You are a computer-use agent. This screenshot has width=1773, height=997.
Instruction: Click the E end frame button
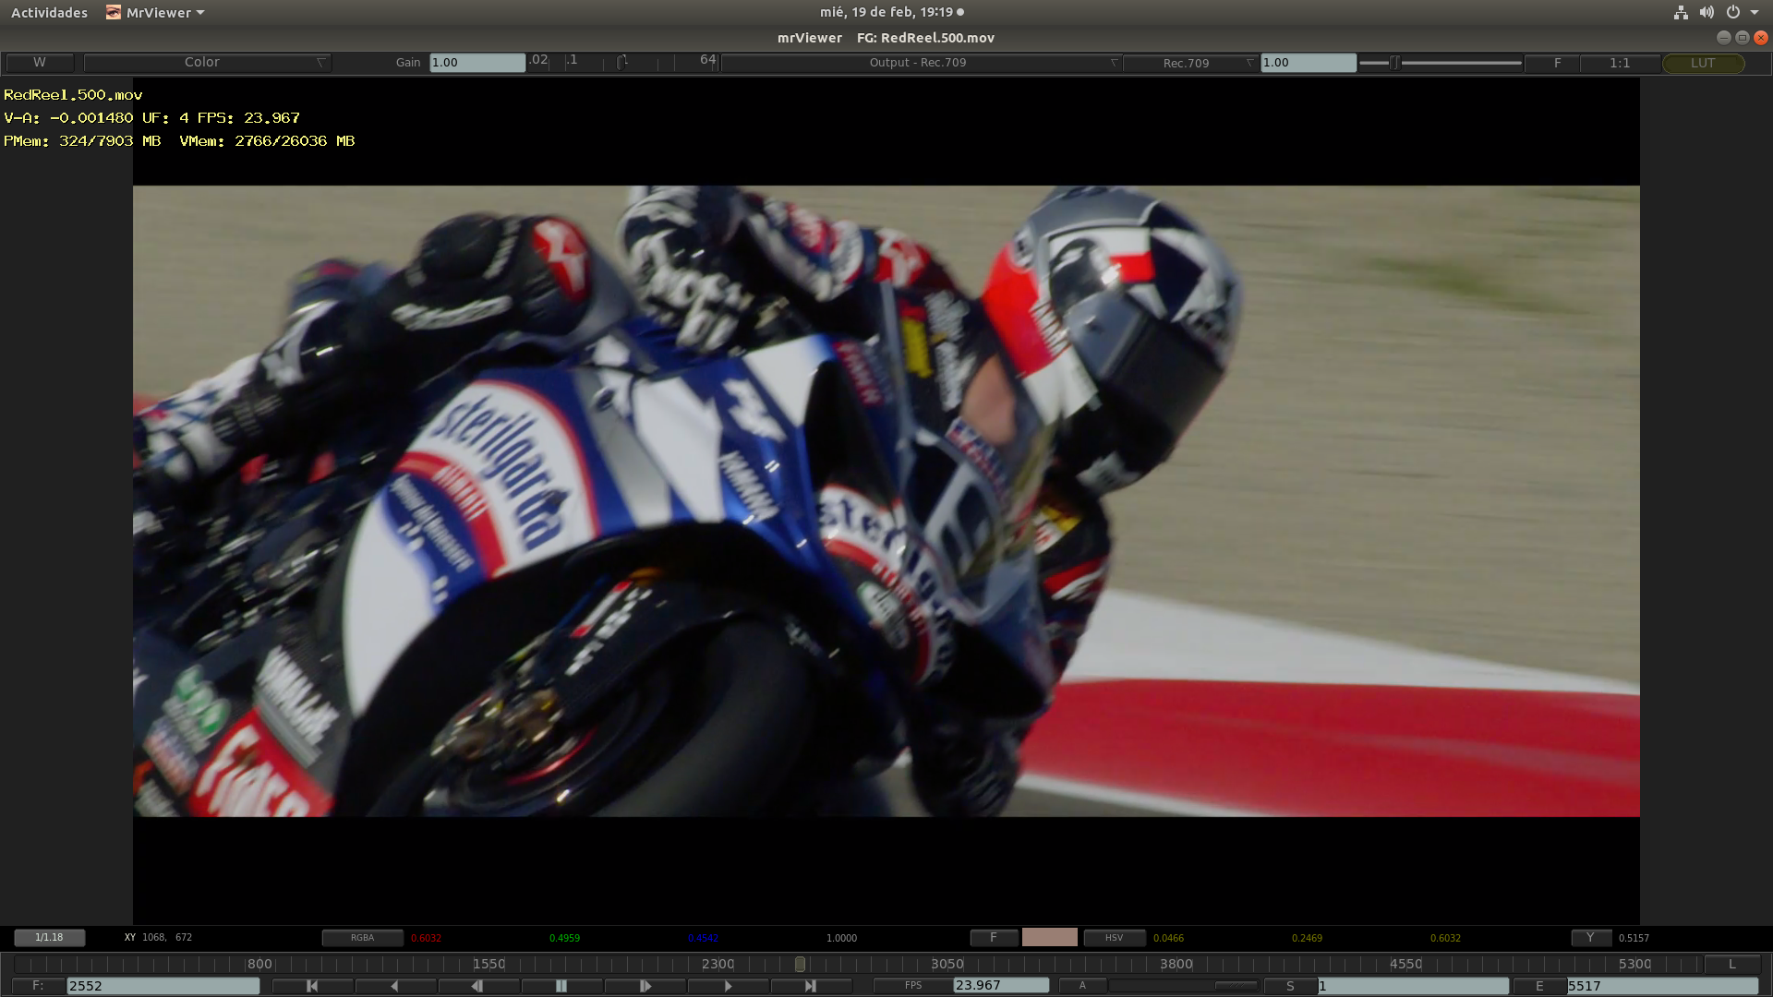1539,986
